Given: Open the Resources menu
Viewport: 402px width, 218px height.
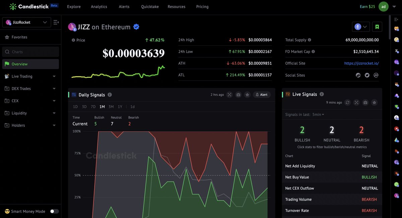Looking at the screenshot, I should 177,7.
